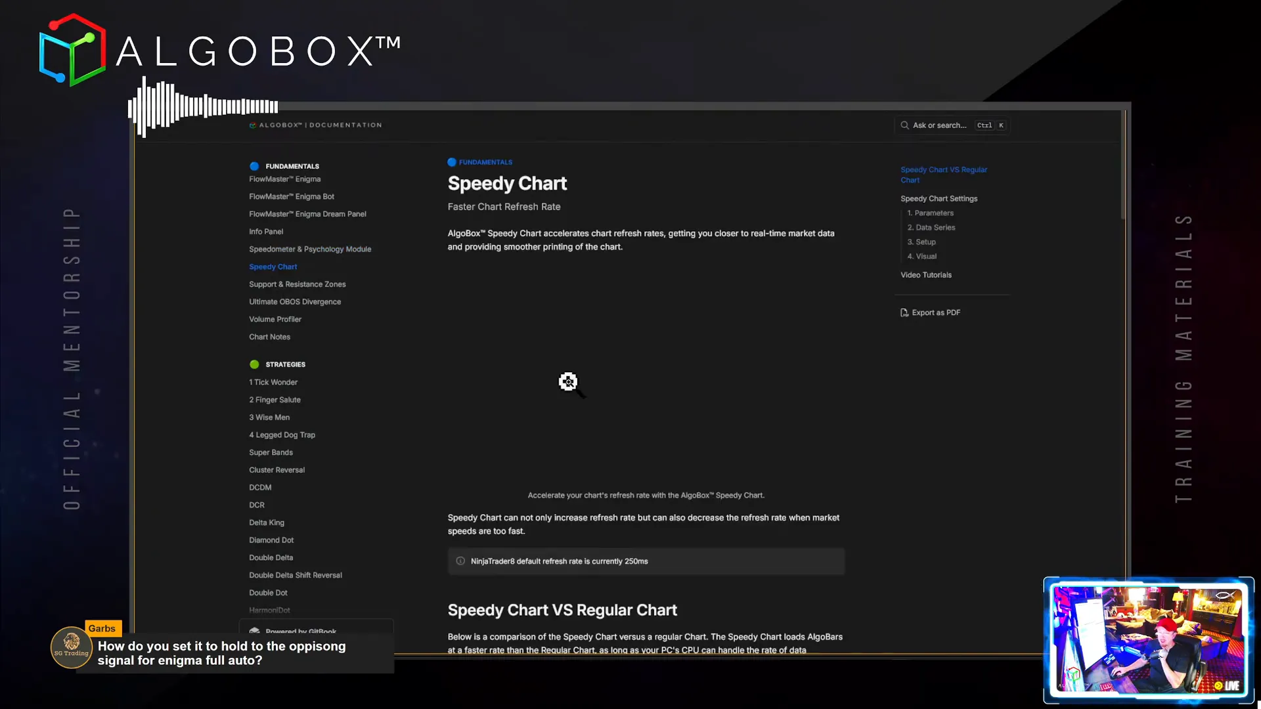This screenshot has height=709, width=1261.
Task: Jump to Speedy Chart Settings section
Action: pyautogui.click(x=939, y=199)
